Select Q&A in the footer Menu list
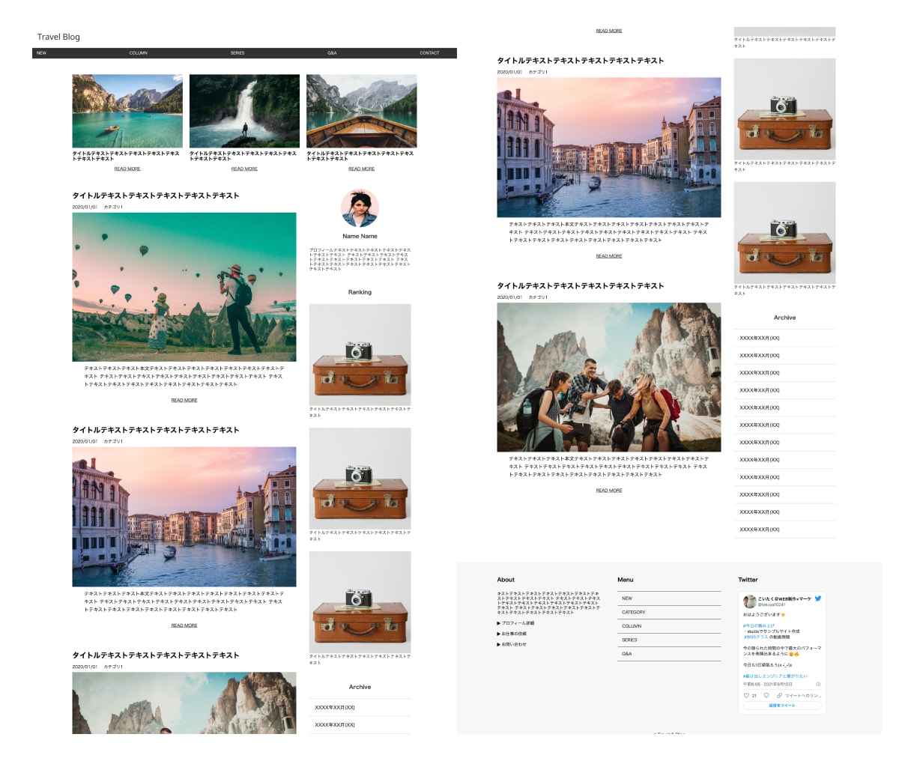 [670, 654]
